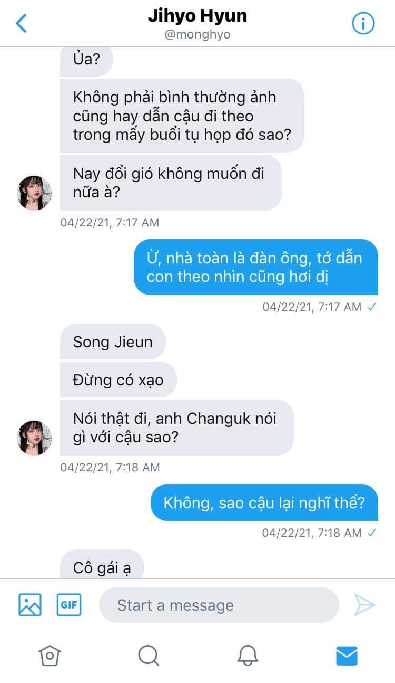Open the Search magnifier tab
This screenshot has width=395, height=683.
(x=149, y=656)
